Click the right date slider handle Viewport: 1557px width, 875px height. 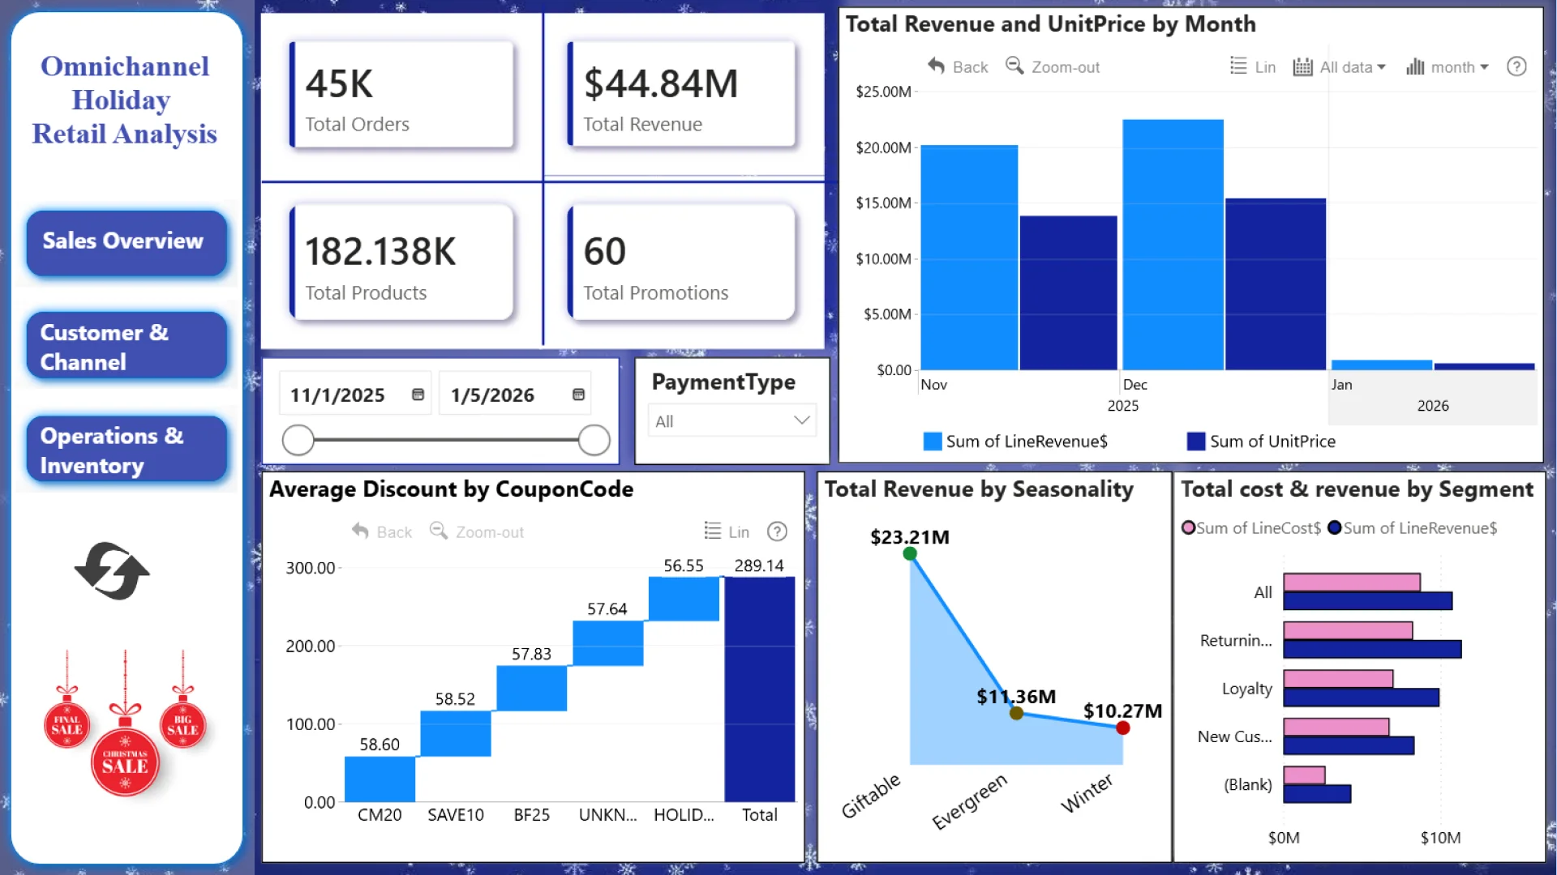594,440
